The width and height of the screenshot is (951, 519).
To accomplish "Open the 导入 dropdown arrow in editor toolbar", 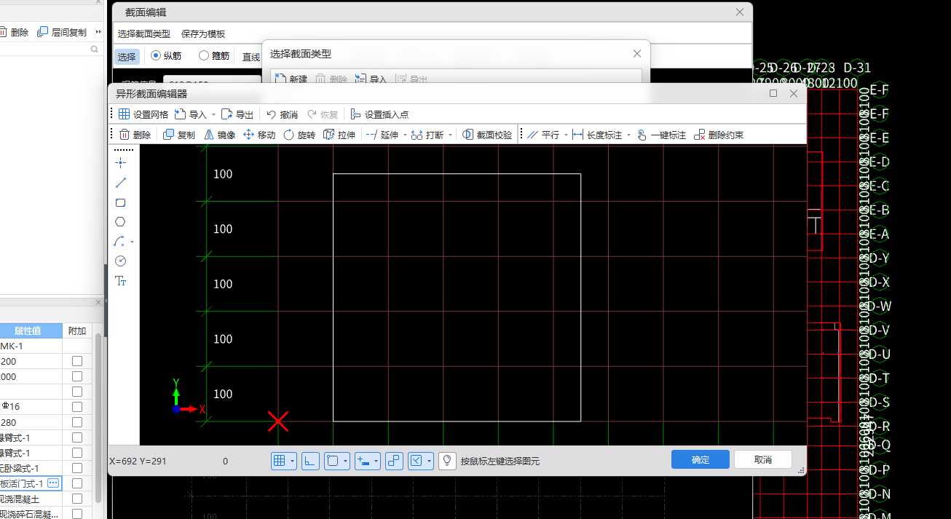I will [x=213, y=114].
